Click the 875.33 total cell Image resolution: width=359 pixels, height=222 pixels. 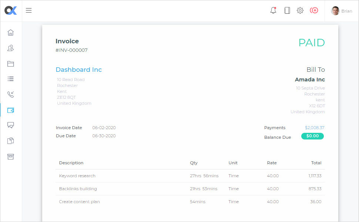click(315, 189)
